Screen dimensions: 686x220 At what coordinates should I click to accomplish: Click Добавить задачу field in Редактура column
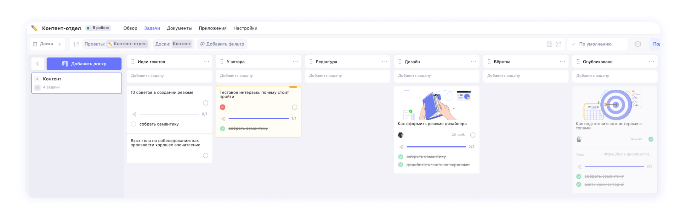(348, 76)
